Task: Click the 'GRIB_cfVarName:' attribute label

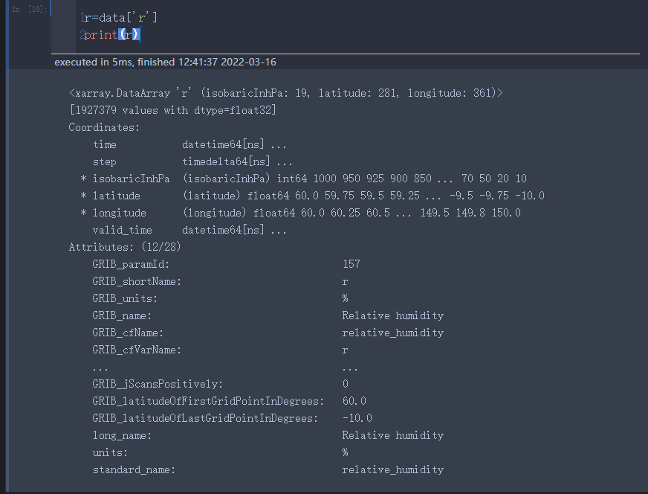Action: click(137, 350)
